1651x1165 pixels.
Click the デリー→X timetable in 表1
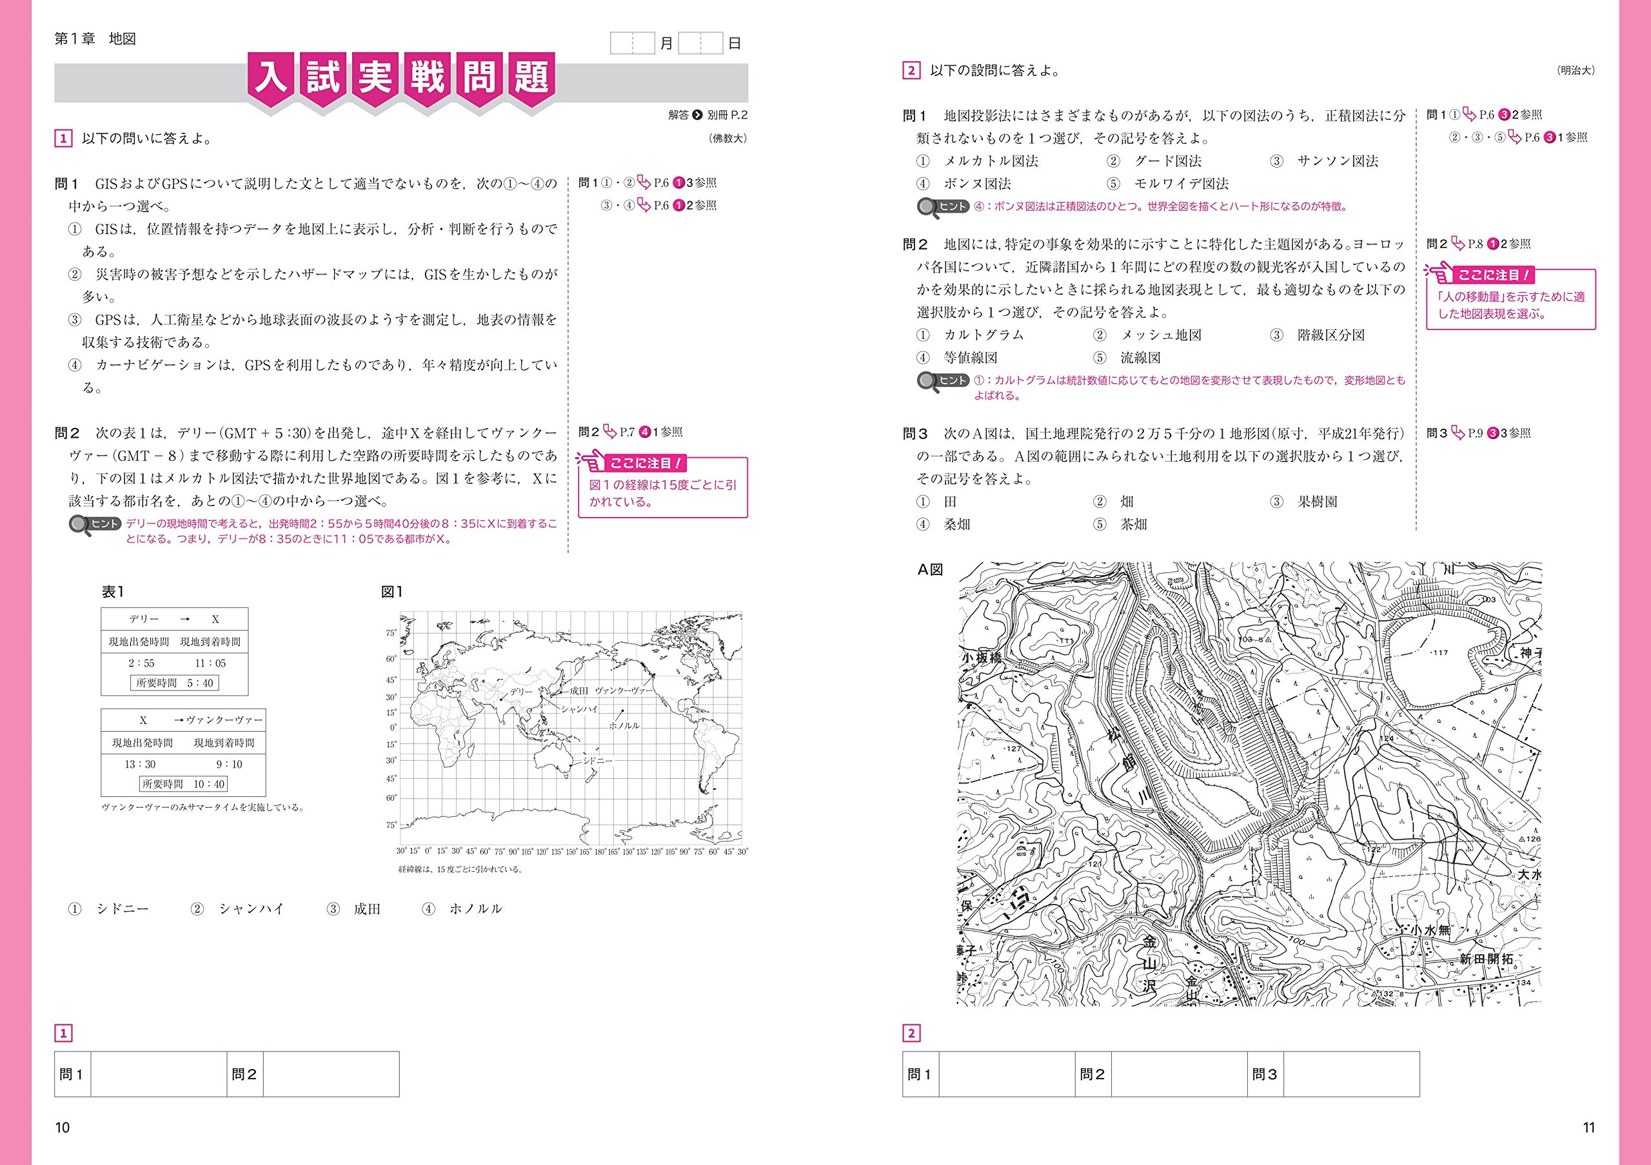click(174, 651)
